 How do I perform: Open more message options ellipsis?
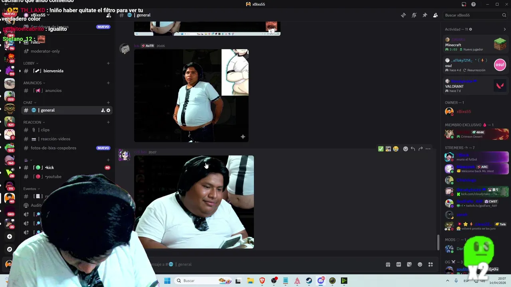pyautogui.click(x=428, y=149)
